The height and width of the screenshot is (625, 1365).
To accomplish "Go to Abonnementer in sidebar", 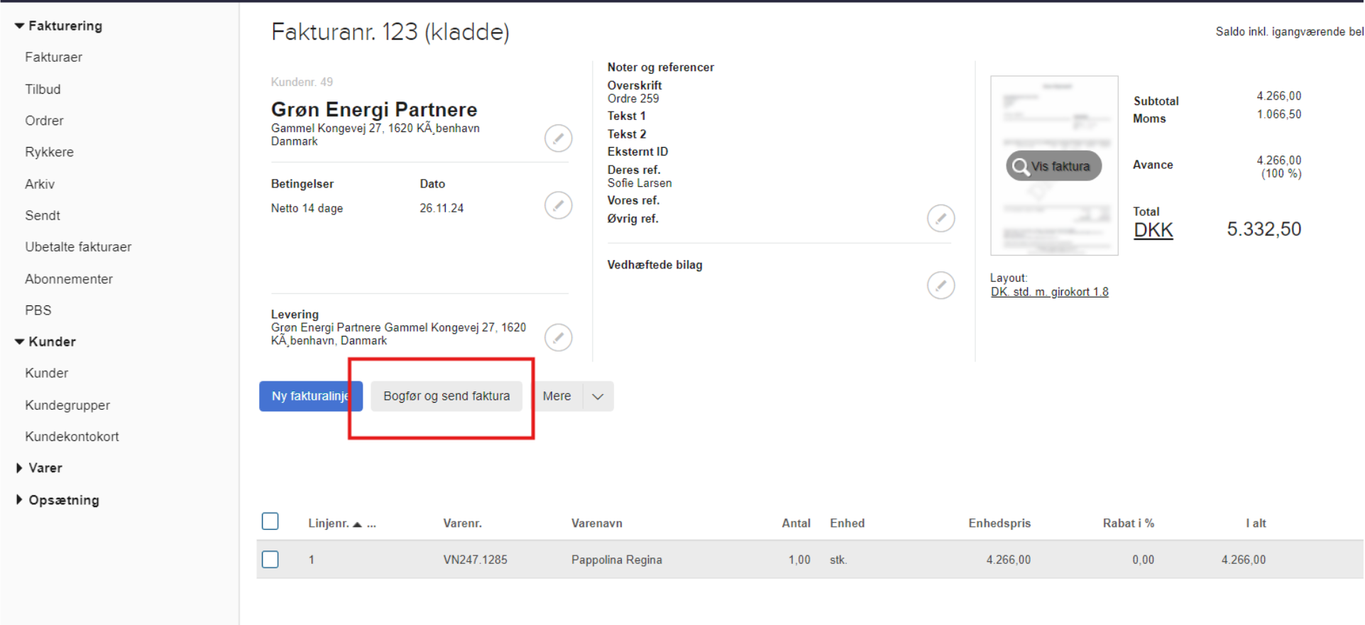I will tap(69, 279).
